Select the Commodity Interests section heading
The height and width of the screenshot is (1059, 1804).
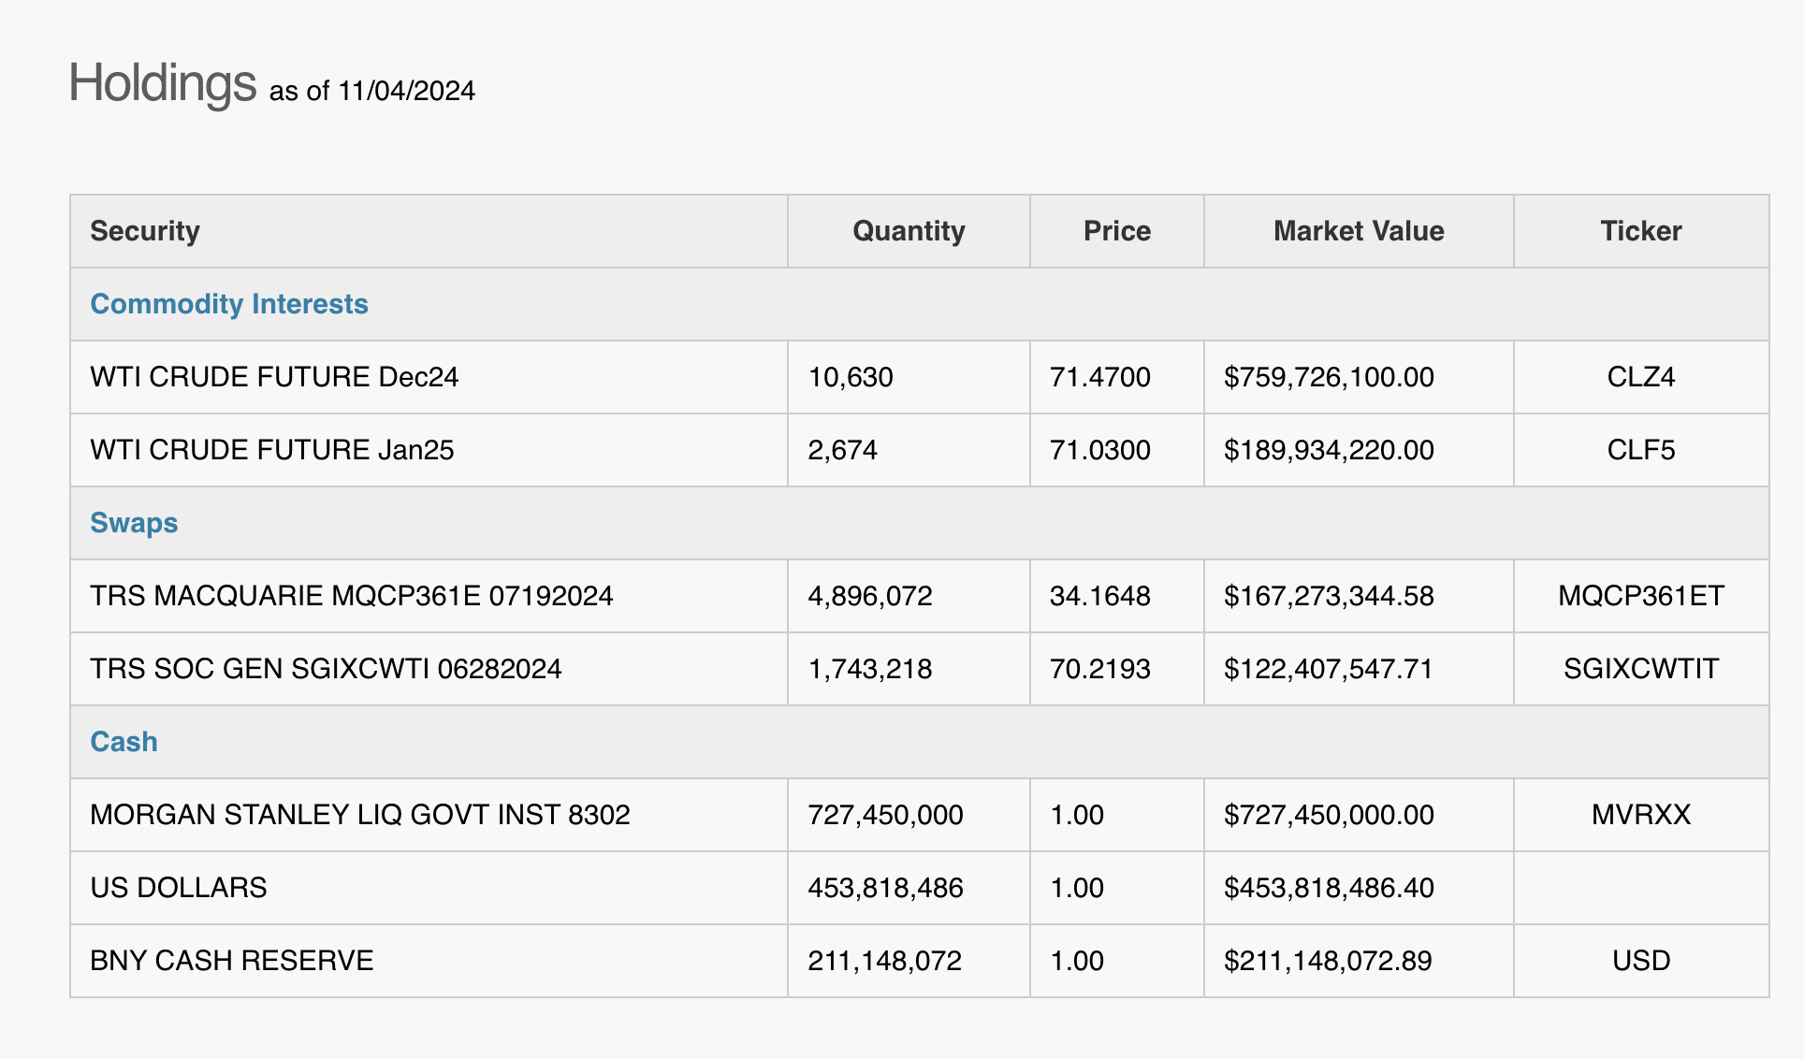[229, 304]
